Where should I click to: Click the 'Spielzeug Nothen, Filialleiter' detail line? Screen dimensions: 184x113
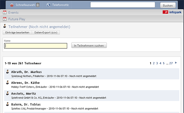coord(54,76)
